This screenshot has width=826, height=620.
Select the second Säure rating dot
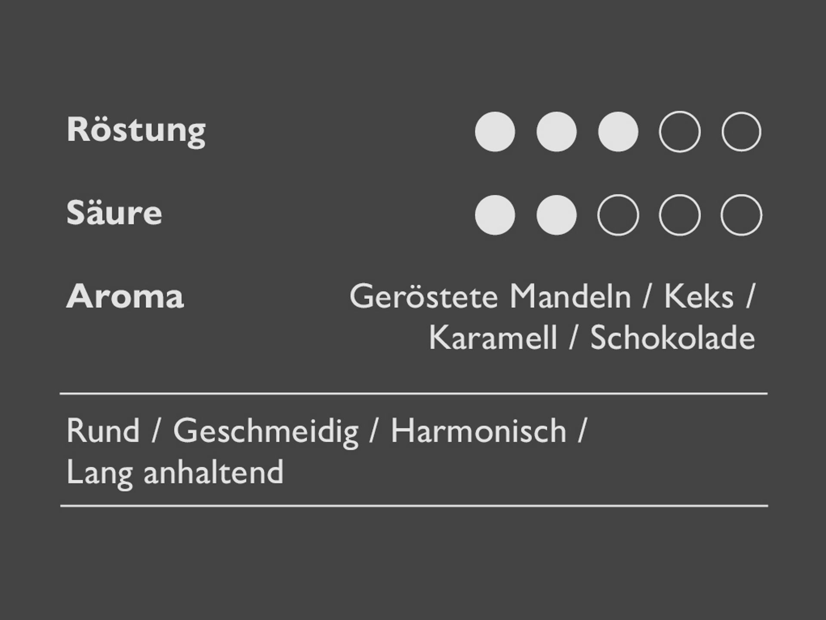556,215
